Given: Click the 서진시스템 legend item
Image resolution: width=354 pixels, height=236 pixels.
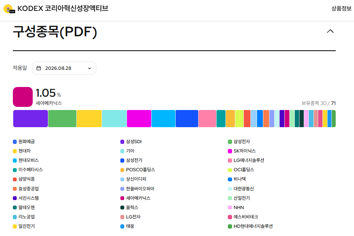Looking at the screenshot, I should coord(26,198).
